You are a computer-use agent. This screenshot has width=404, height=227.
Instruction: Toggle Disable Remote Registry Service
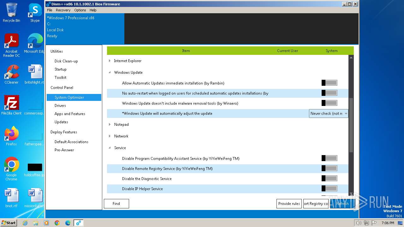[330, 168]
